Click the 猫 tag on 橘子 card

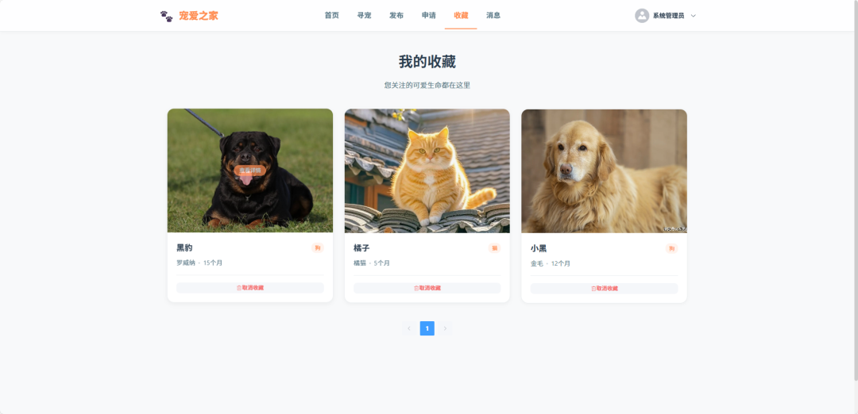(x=494, y=248)
